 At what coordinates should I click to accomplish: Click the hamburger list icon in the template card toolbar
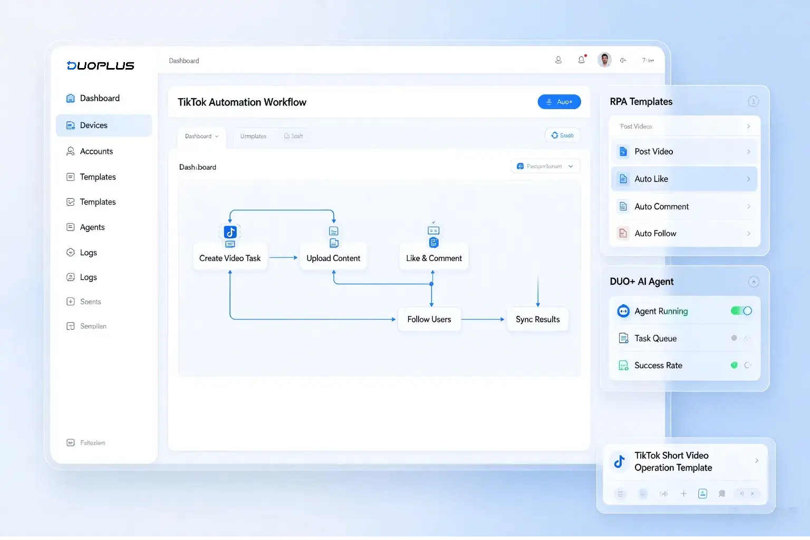621,494
